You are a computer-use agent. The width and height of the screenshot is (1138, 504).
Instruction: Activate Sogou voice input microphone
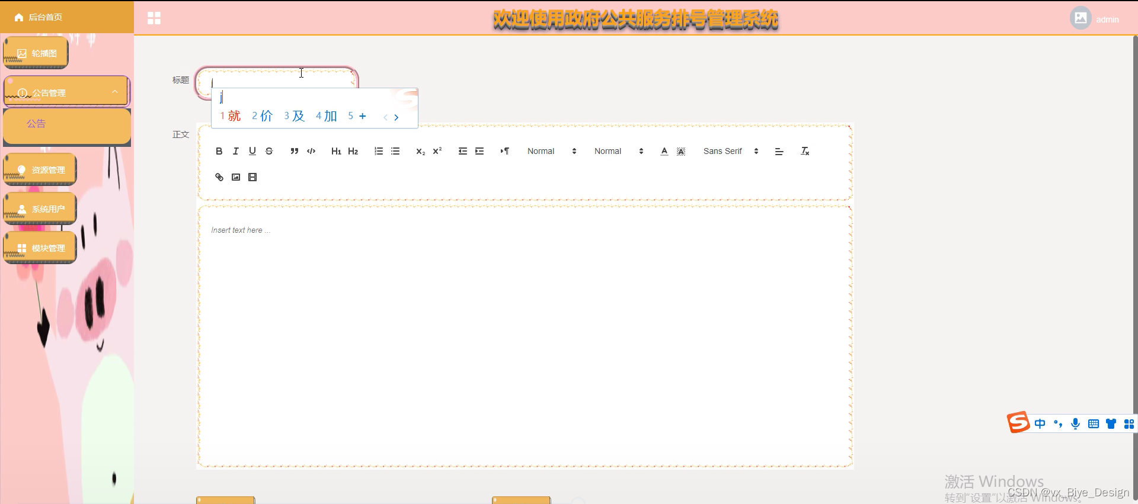tap(1076, 423)
